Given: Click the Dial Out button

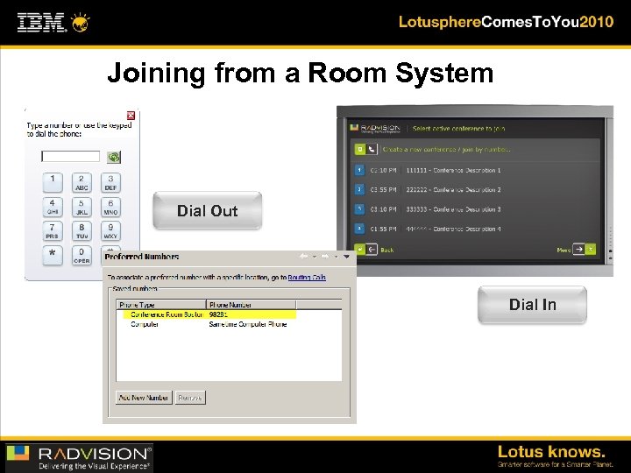Looking at the screenshot, I should [208, 211].
